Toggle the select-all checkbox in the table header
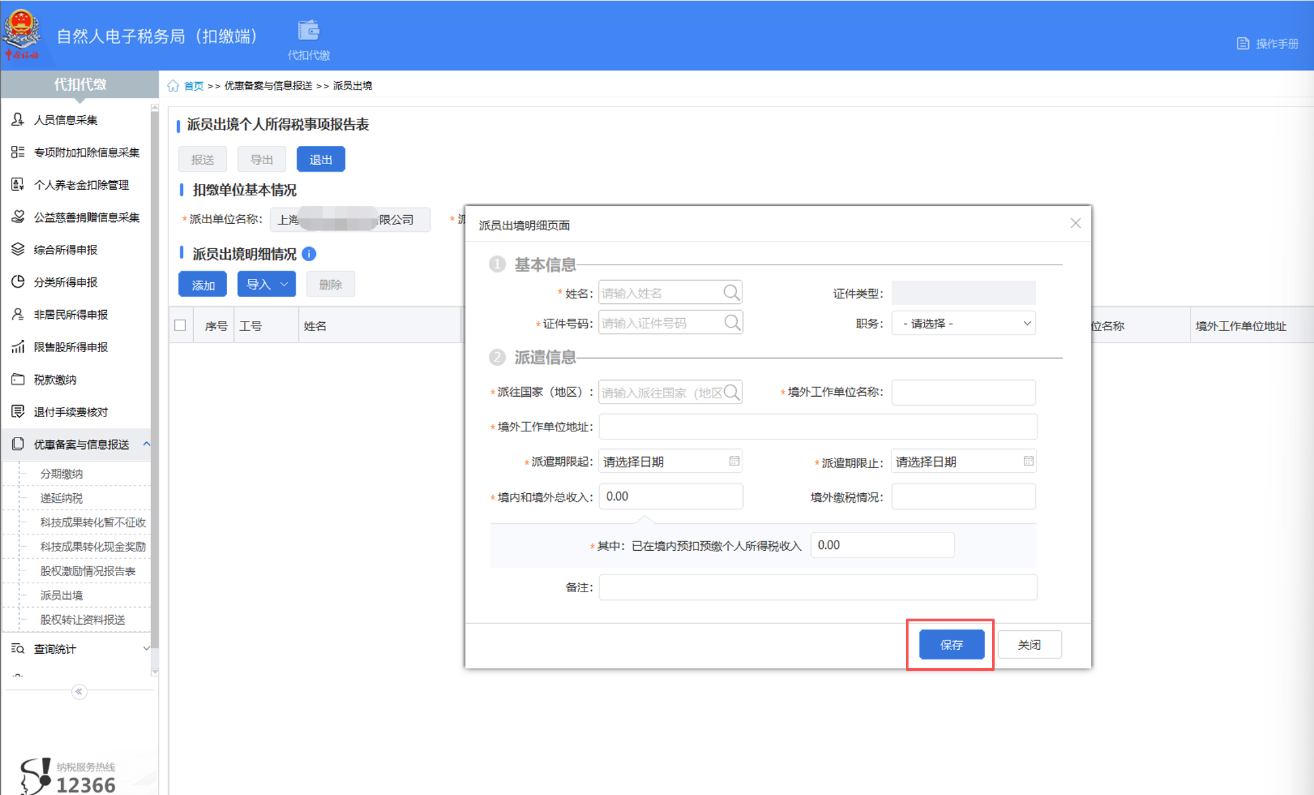The height and width of the screenshot is (795, 1314). pos(180,325)
